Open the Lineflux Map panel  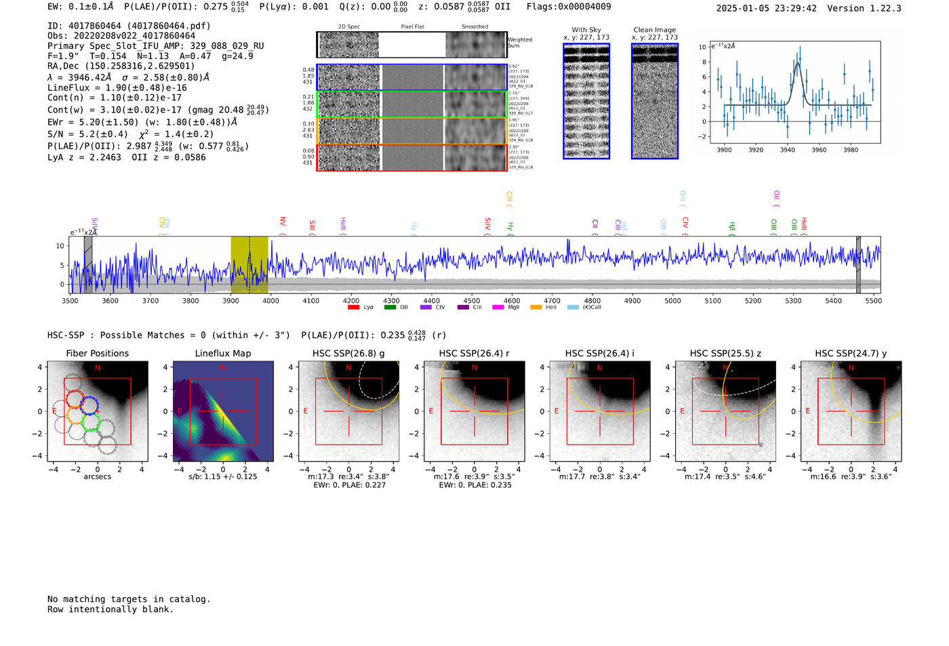[223, 411]
